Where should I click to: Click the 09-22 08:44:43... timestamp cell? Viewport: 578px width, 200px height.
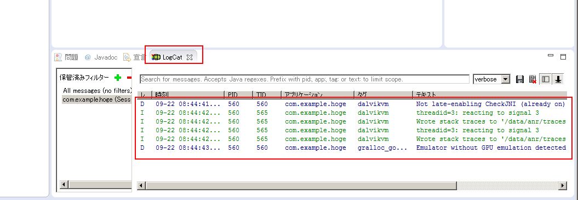tap(188, 148)
